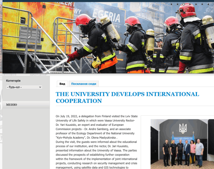Click the highlighted active slideshow dot
Viewport: 214px width, 169px height.
(184, 4)
